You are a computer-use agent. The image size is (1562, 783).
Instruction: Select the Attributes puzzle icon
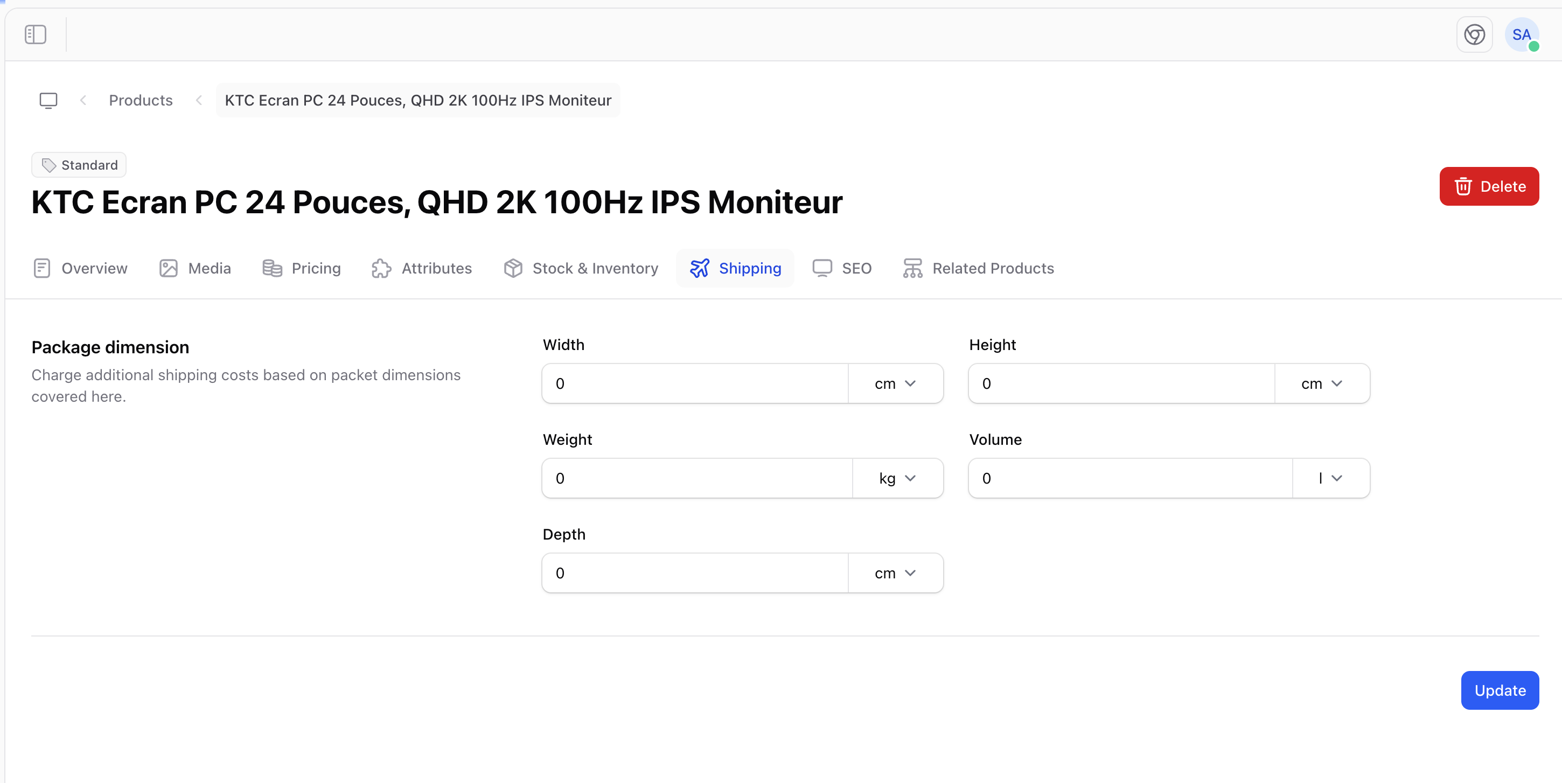381,268
